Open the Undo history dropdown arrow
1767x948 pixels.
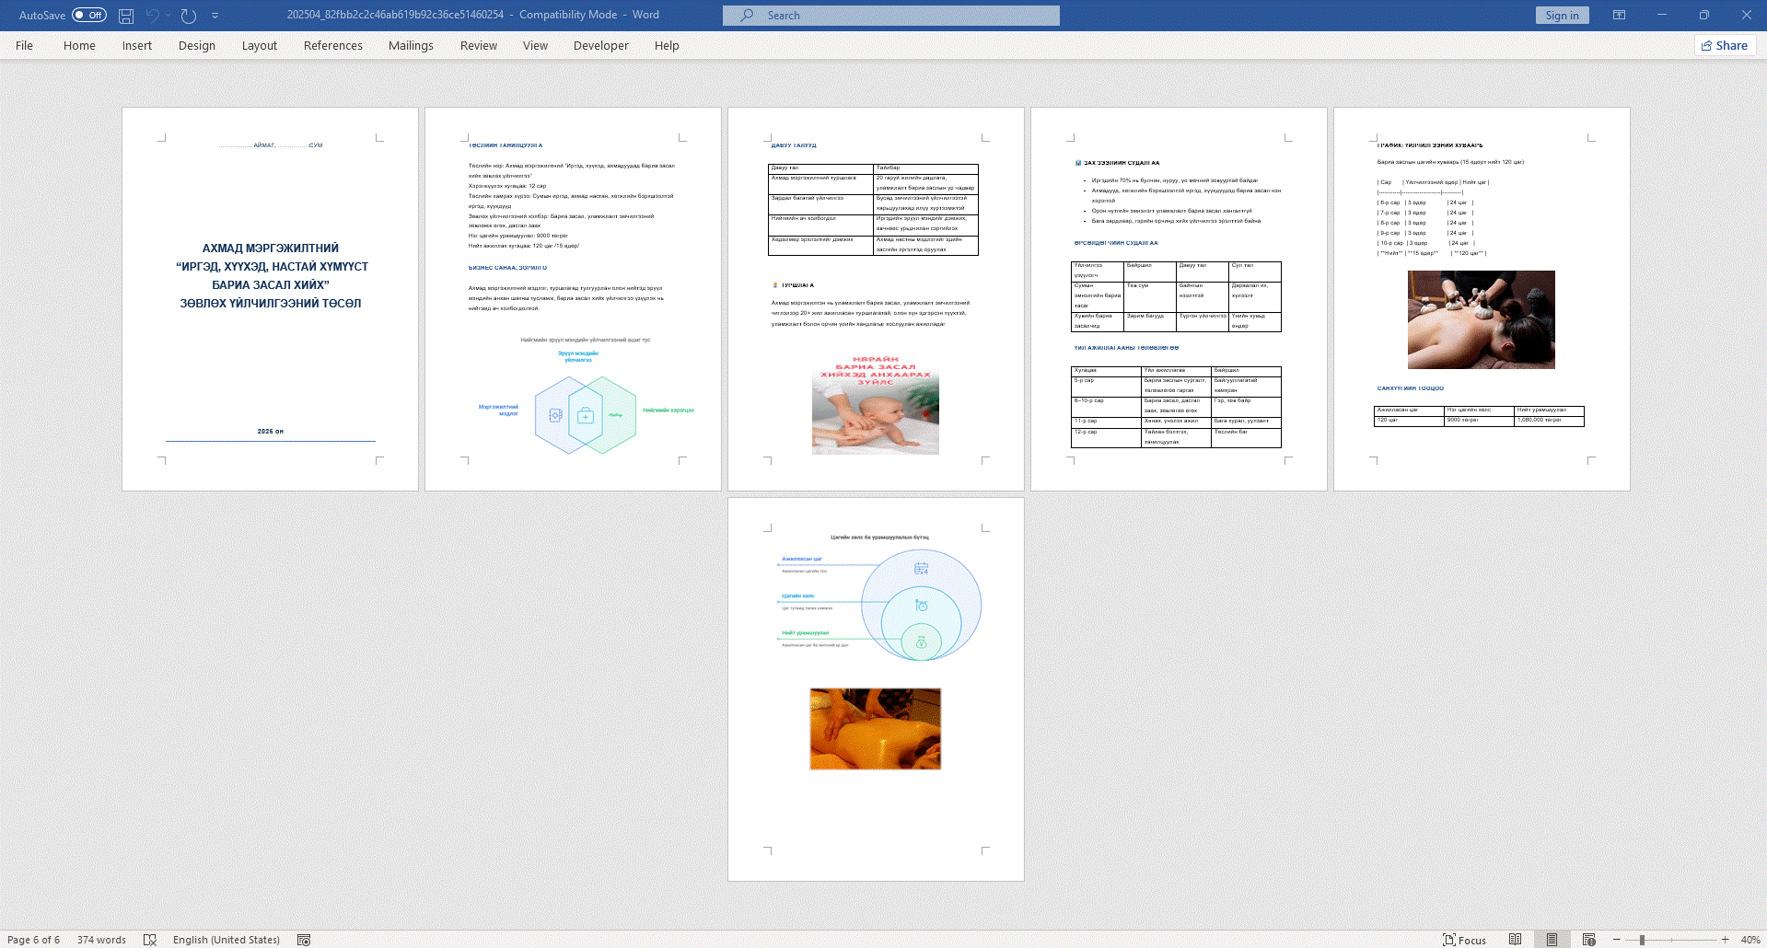pos(169,16)
